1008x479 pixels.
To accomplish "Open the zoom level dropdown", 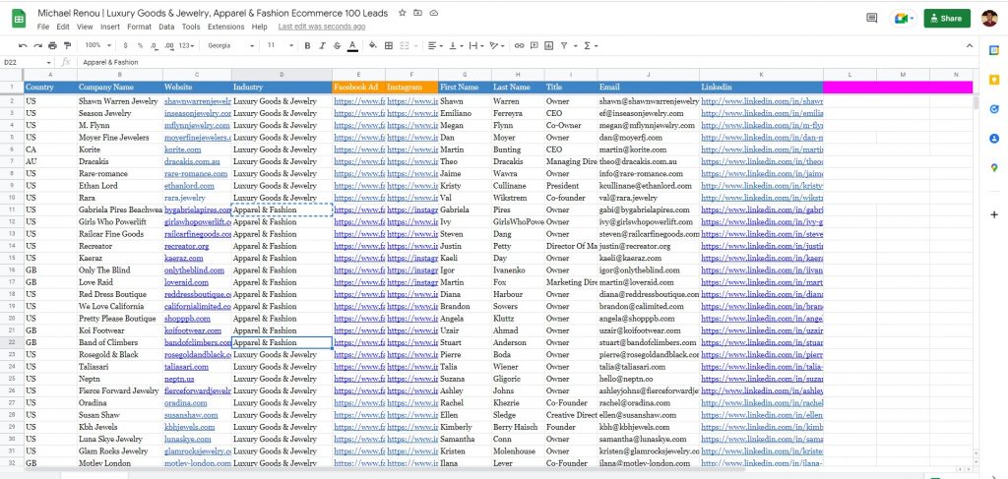I will coord(98,45).
